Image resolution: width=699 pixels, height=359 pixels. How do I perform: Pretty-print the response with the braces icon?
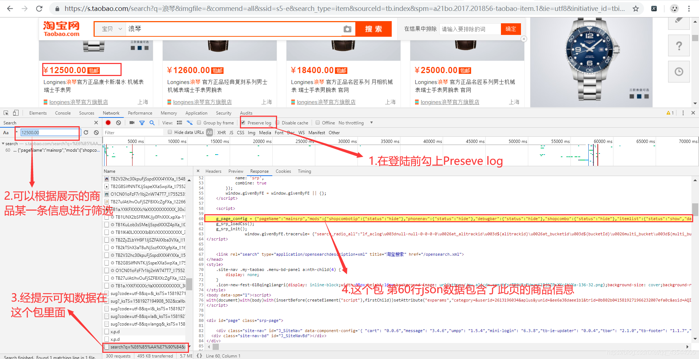199,356
